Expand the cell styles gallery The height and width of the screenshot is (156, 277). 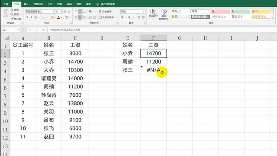point(272,18)
